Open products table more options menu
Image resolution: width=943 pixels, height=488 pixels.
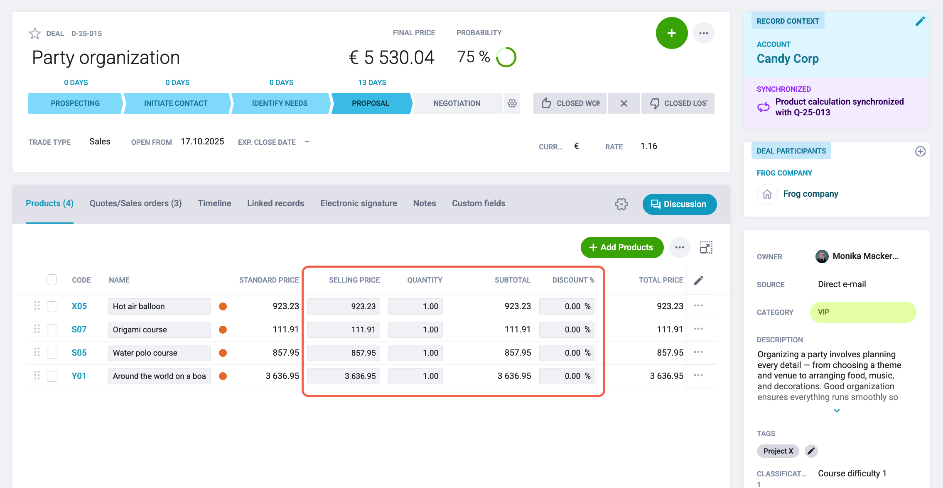tap(680, 247)
